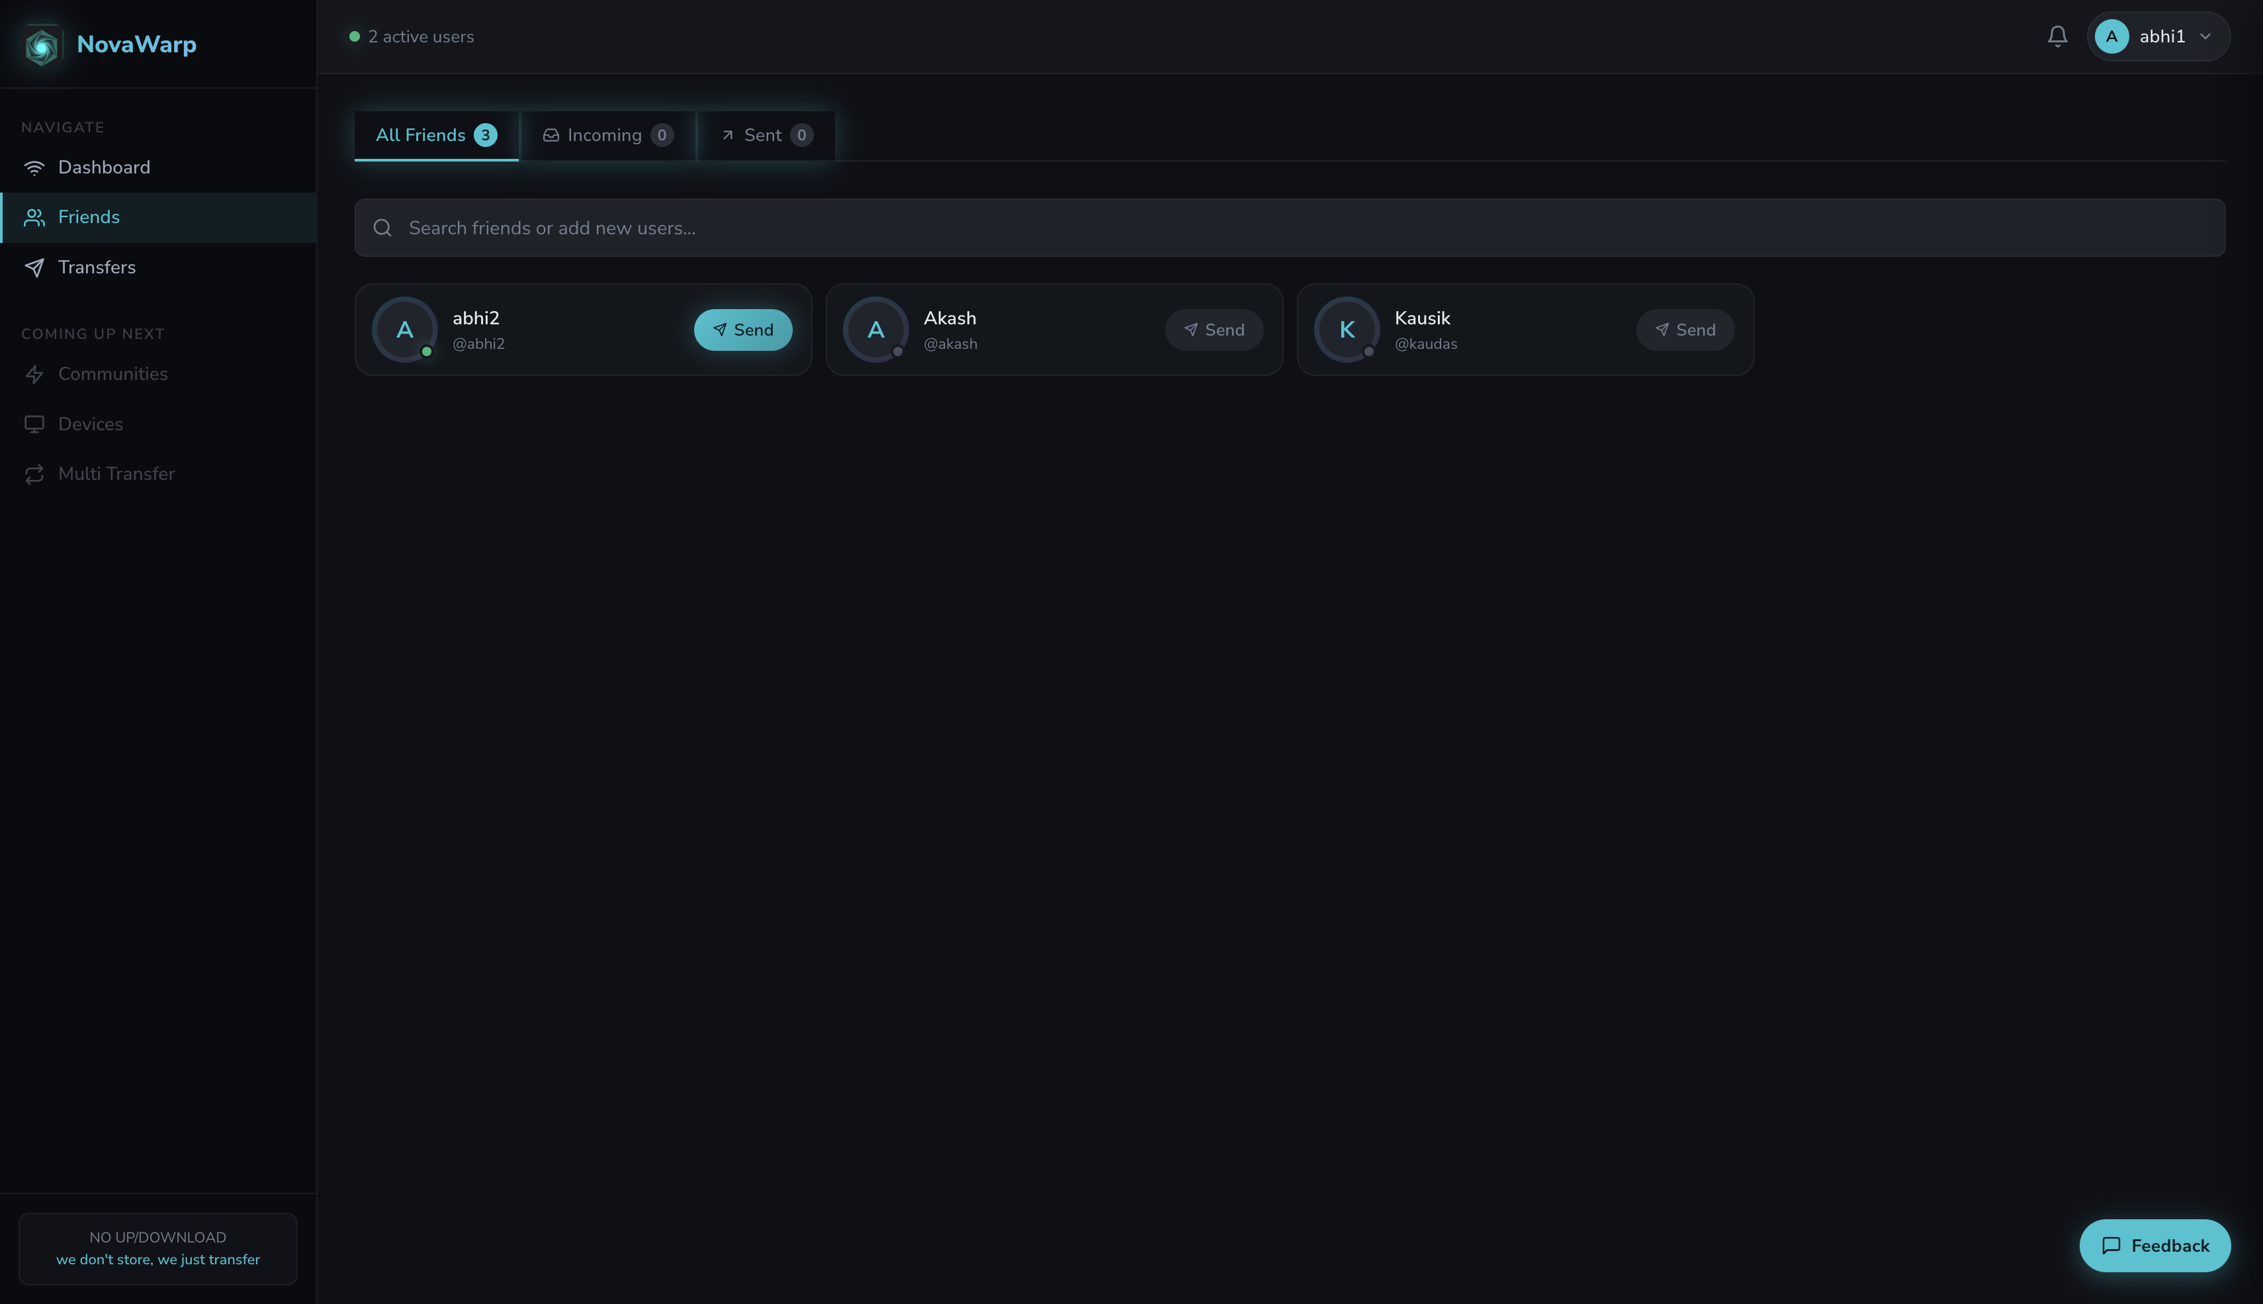Click Akash's avatar circle
This screenshot has height=1304, width=2263.
pos(875,330)
